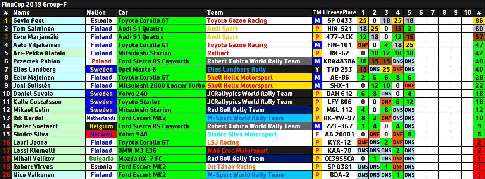
Task: Click Tom Salminen's total points 60
Action: (479, 29)
